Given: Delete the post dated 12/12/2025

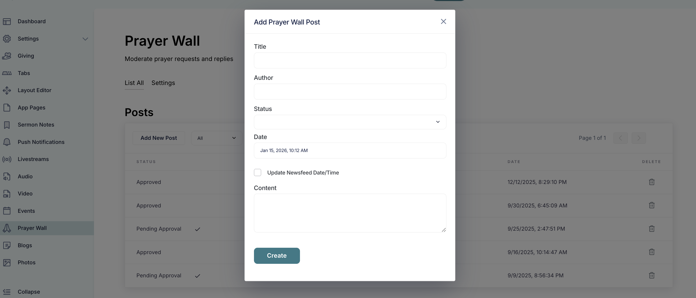Looking at the screenshot, I should pos(652,182).
